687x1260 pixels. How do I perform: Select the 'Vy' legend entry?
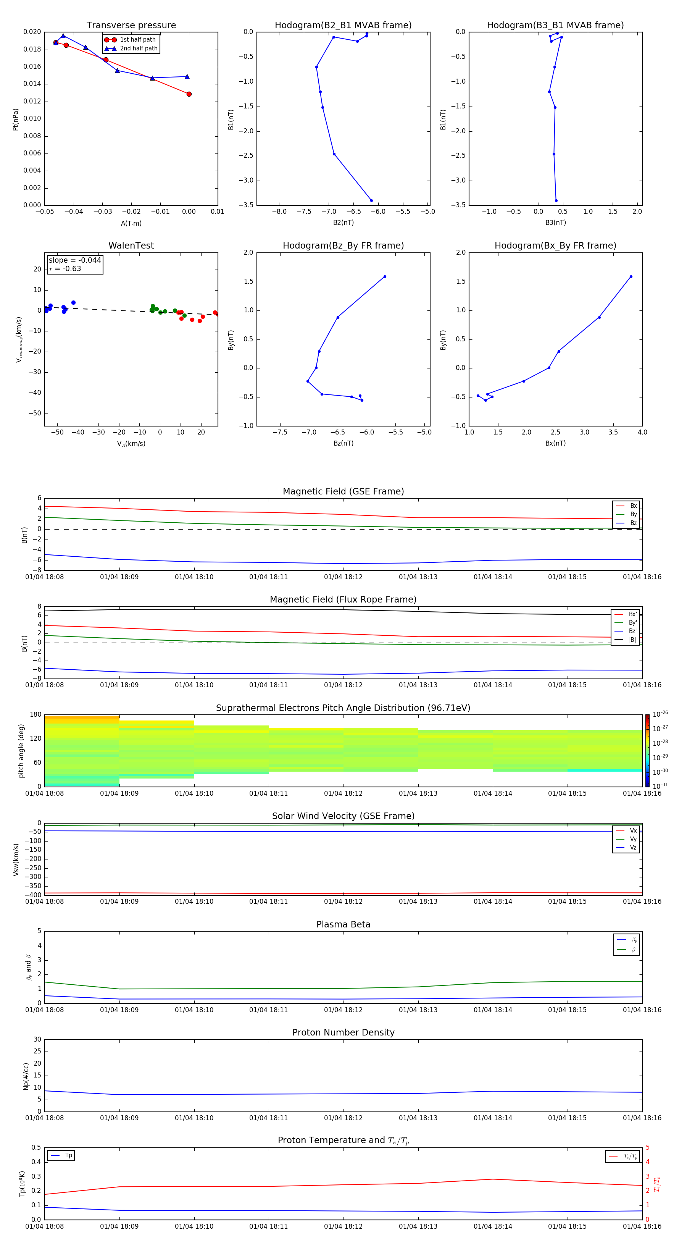[626, 839]
